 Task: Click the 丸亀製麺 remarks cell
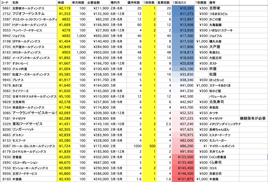tap(224, 25)
